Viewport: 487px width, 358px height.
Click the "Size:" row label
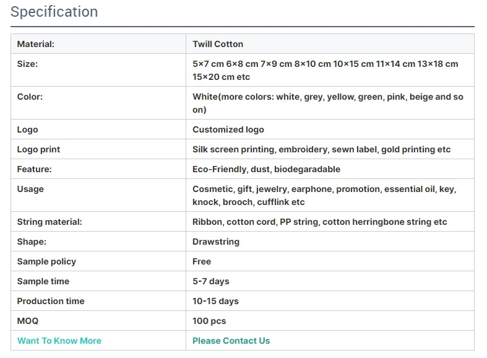click(x=27, y=64)
